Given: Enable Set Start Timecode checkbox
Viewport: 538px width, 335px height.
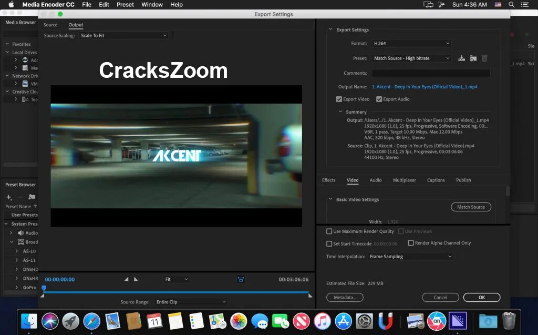Looking at the screenshot, I should pos(329,243).
